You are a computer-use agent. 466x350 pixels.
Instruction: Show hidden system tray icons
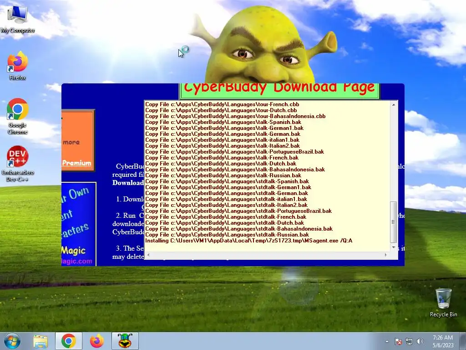pyautogui.click(x=387, y=342)
